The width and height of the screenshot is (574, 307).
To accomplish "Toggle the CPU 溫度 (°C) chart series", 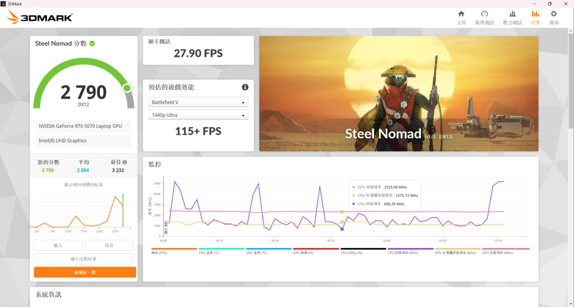I will (x=221, y=251).
